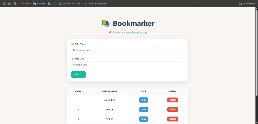258x124 pixels.
Task: Click the Bookmarker heading
Action: pos(134,23)
